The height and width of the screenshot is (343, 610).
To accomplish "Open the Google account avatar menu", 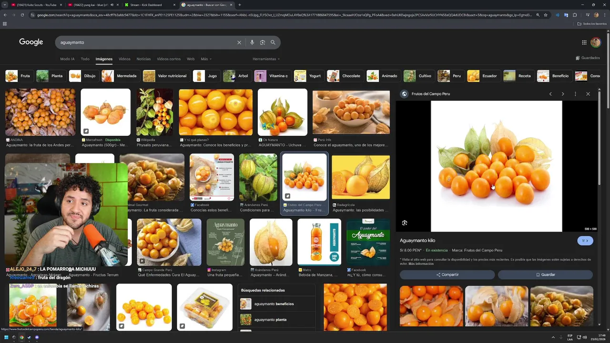I will pyautogui.click(x=596, y=42).
